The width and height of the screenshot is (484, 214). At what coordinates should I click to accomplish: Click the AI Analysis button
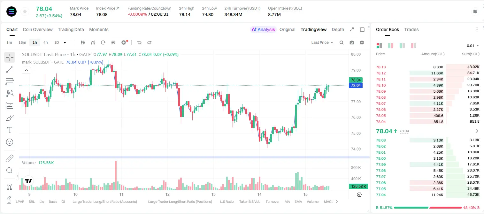(263, 29)
